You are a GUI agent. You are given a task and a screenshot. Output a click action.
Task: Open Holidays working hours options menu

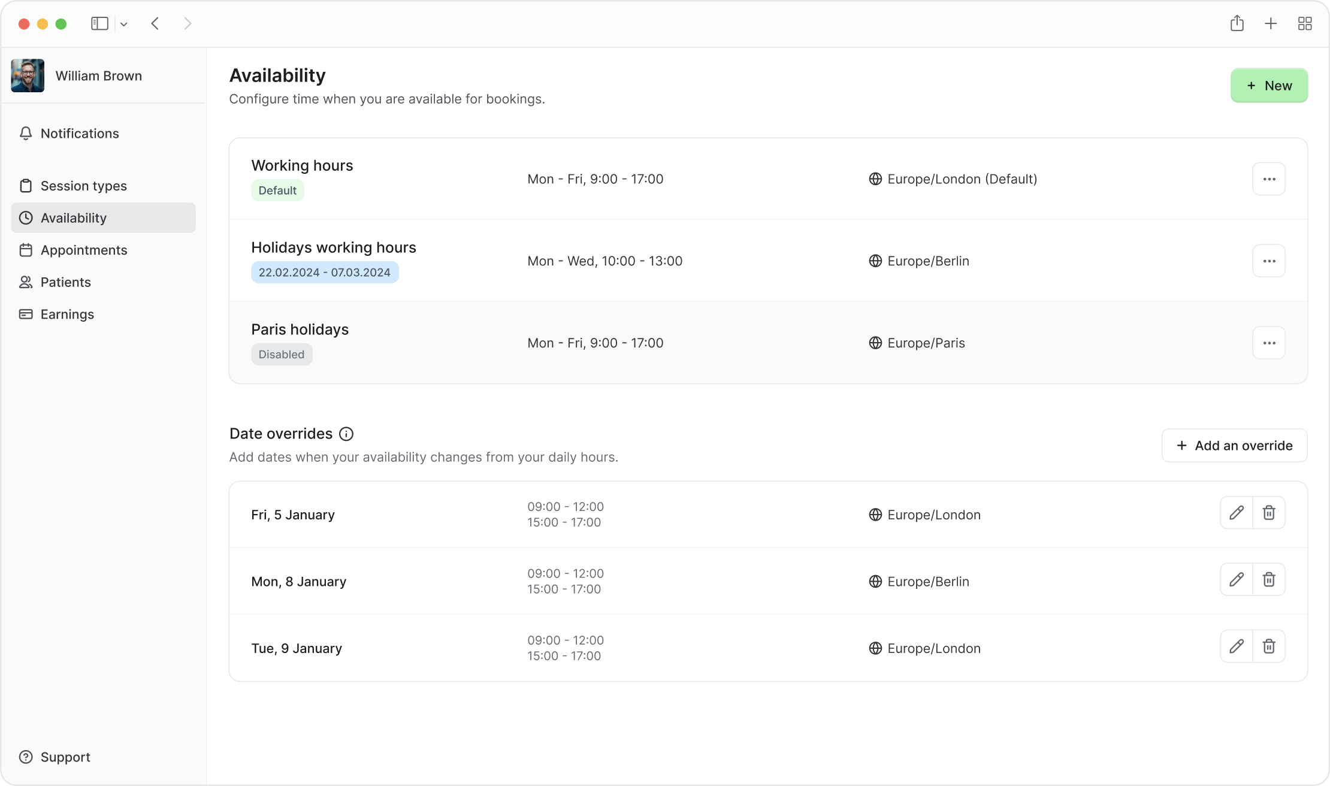(1269, 261)
